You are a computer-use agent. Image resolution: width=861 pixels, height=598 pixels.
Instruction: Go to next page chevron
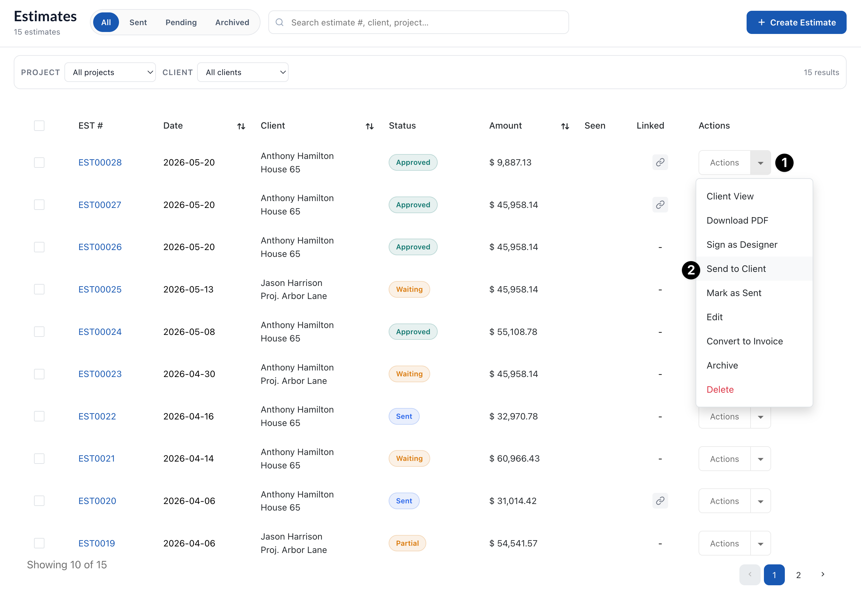click(823, 574)
